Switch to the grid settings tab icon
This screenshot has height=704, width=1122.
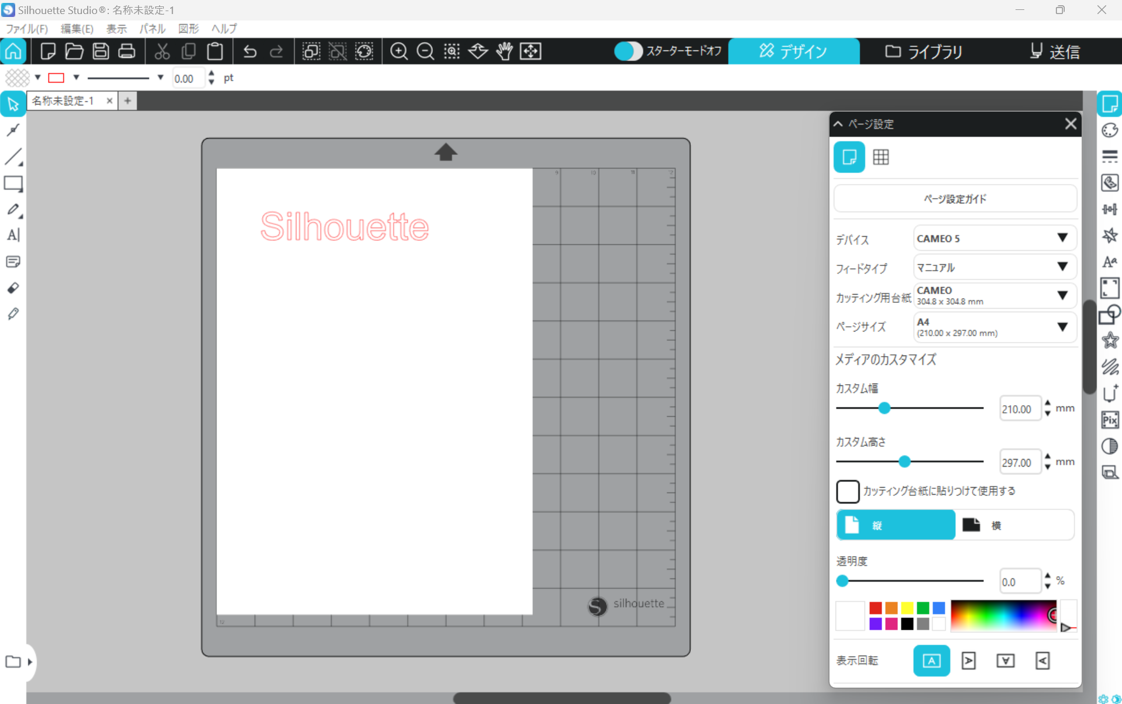coord(881,157)
